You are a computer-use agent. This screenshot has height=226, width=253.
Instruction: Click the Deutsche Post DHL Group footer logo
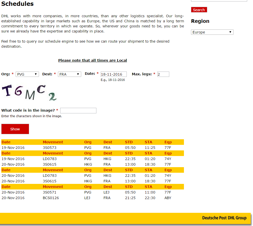224,218
